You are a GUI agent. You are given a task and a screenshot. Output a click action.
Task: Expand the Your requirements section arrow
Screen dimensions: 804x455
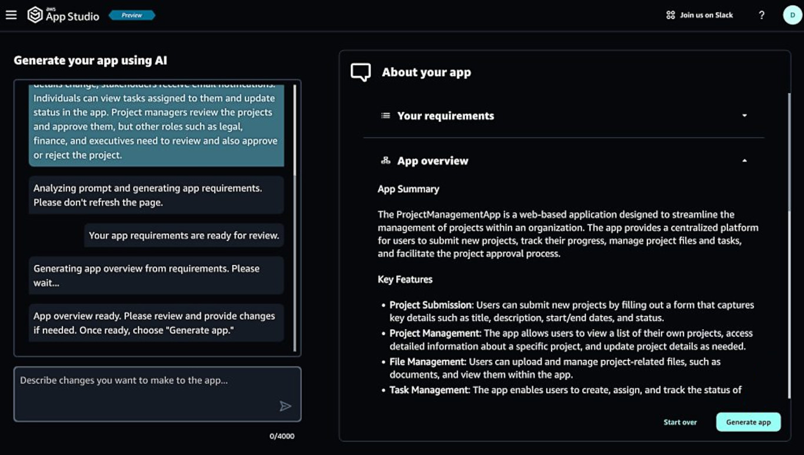pyautogui.click(x=745, y=116)
